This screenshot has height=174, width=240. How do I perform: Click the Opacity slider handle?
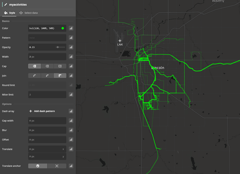[58, 47]
